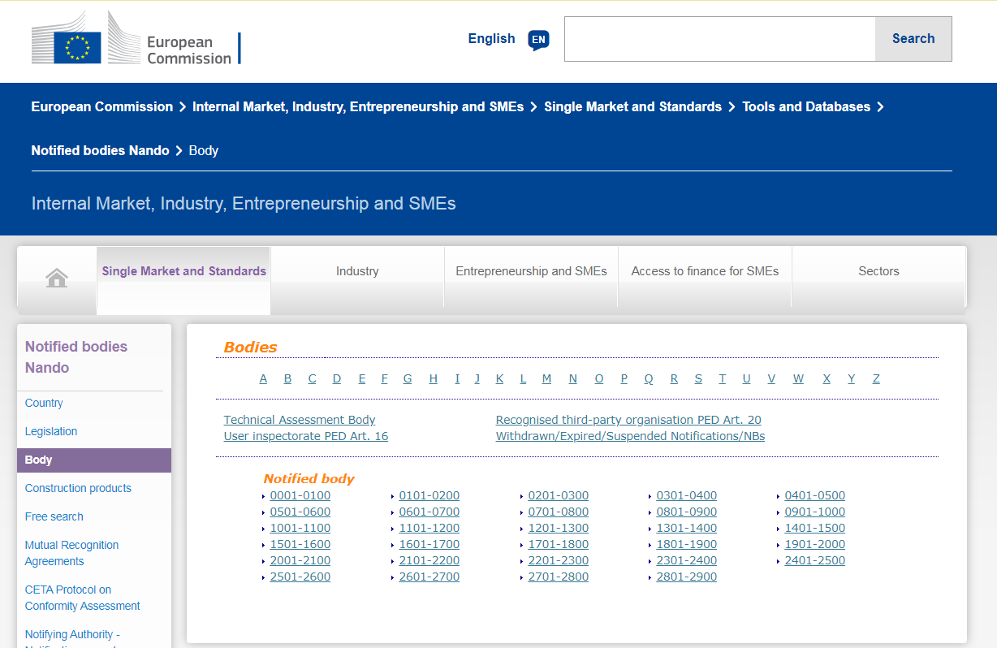Open notified body range 0001-0100
This screenshot has width=997, height=648.
pos(300,495)
